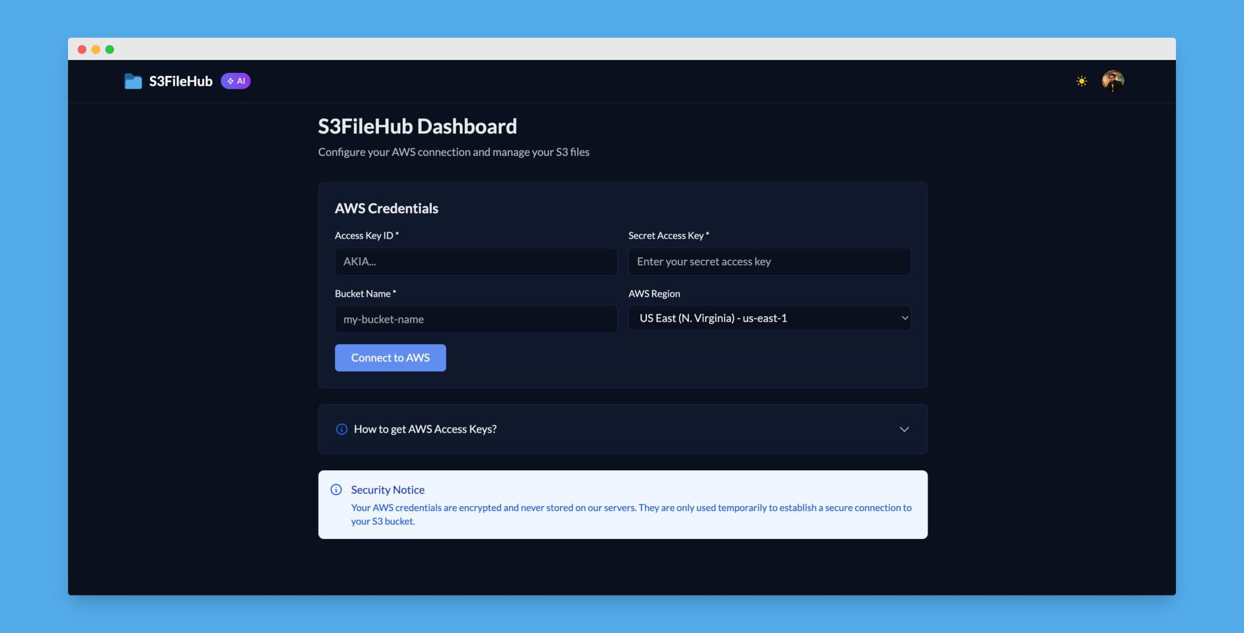The height and width of the screenshot is (633, 1244).
Task: Expand How to get AWS Access Keys chevron
Action: click(x=904, y=429)
